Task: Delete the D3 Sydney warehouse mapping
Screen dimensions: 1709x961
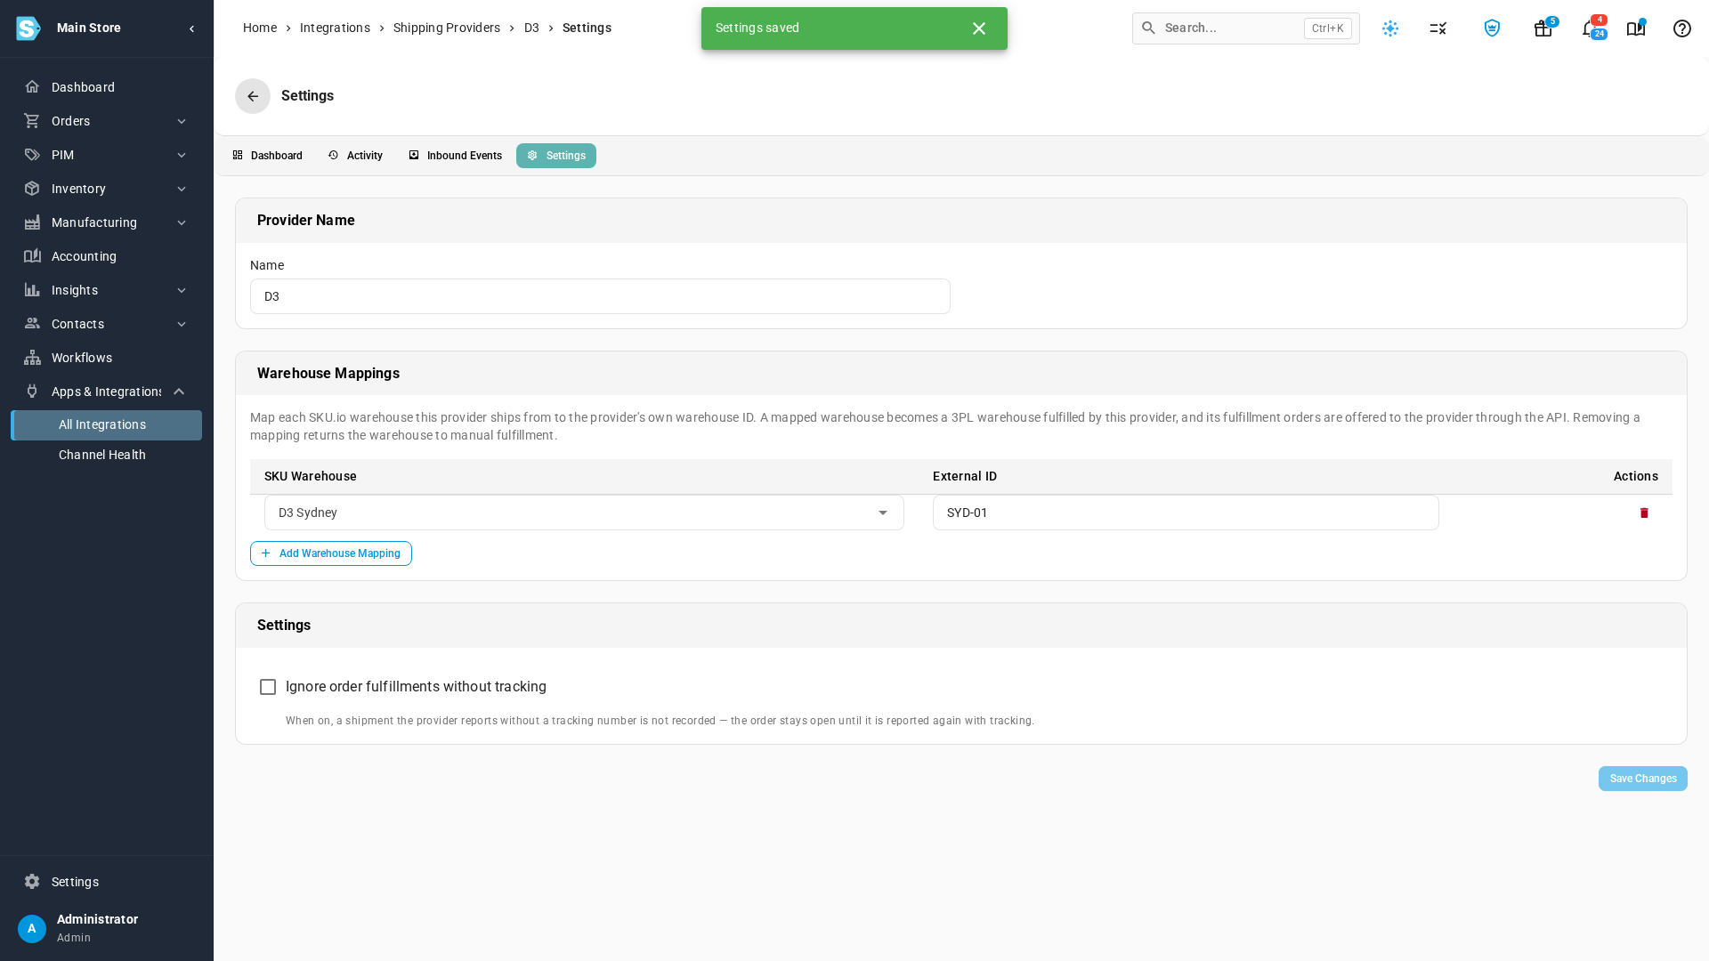Action: pyautogui.click(x=1644, y=513)
